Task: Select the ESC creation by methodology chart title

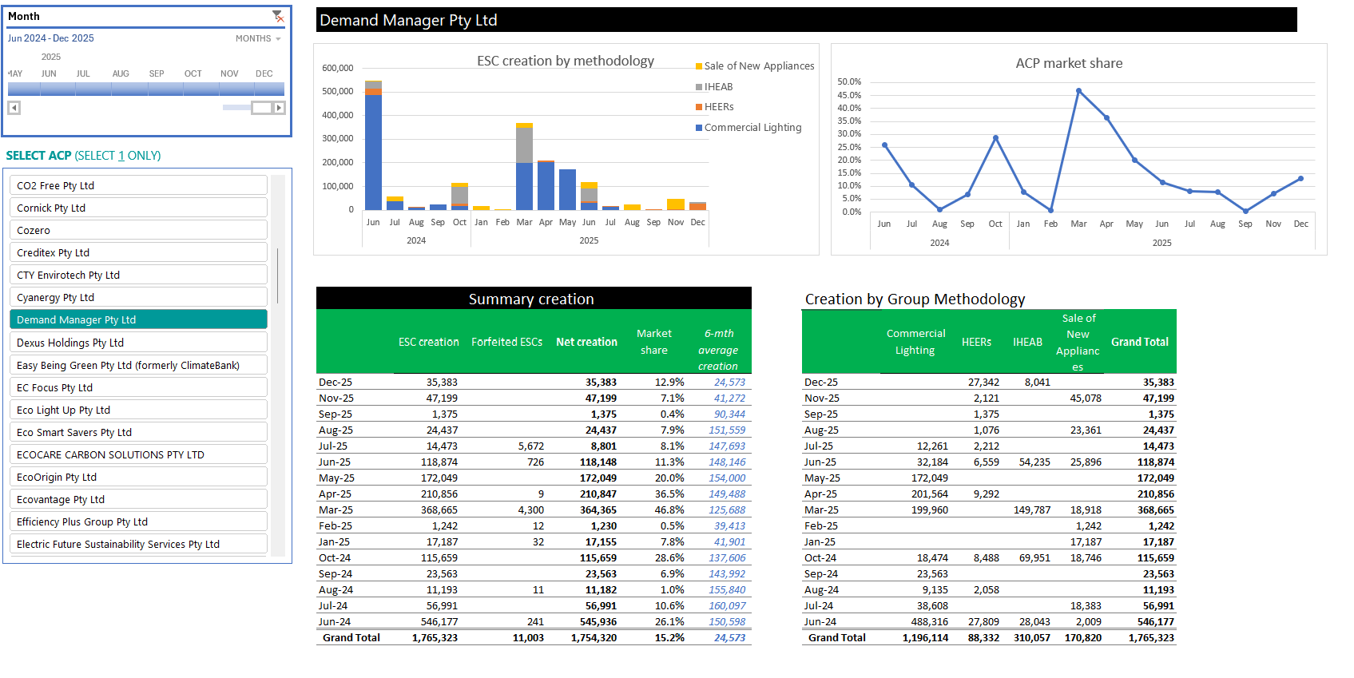Action: (566, 61)
